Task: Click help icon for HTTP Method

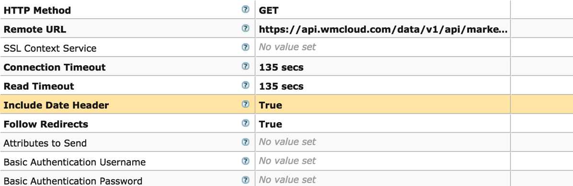Action: (246, 9)
